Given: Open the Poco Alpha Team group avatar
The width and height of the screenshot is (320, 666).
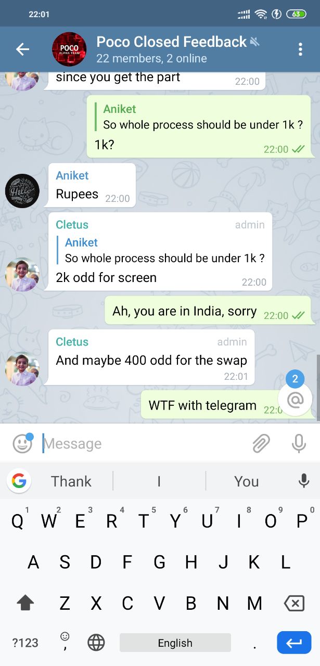Looking at the screenshot, I should tap(69, 49).
